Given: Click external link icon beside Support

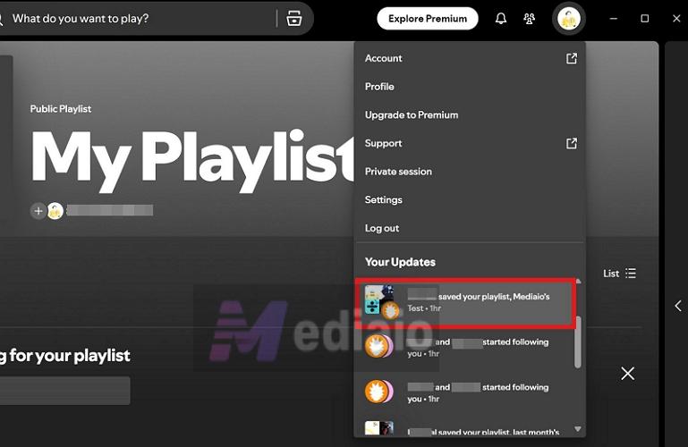Looking at the screenshot, I should tap(572, 143).
